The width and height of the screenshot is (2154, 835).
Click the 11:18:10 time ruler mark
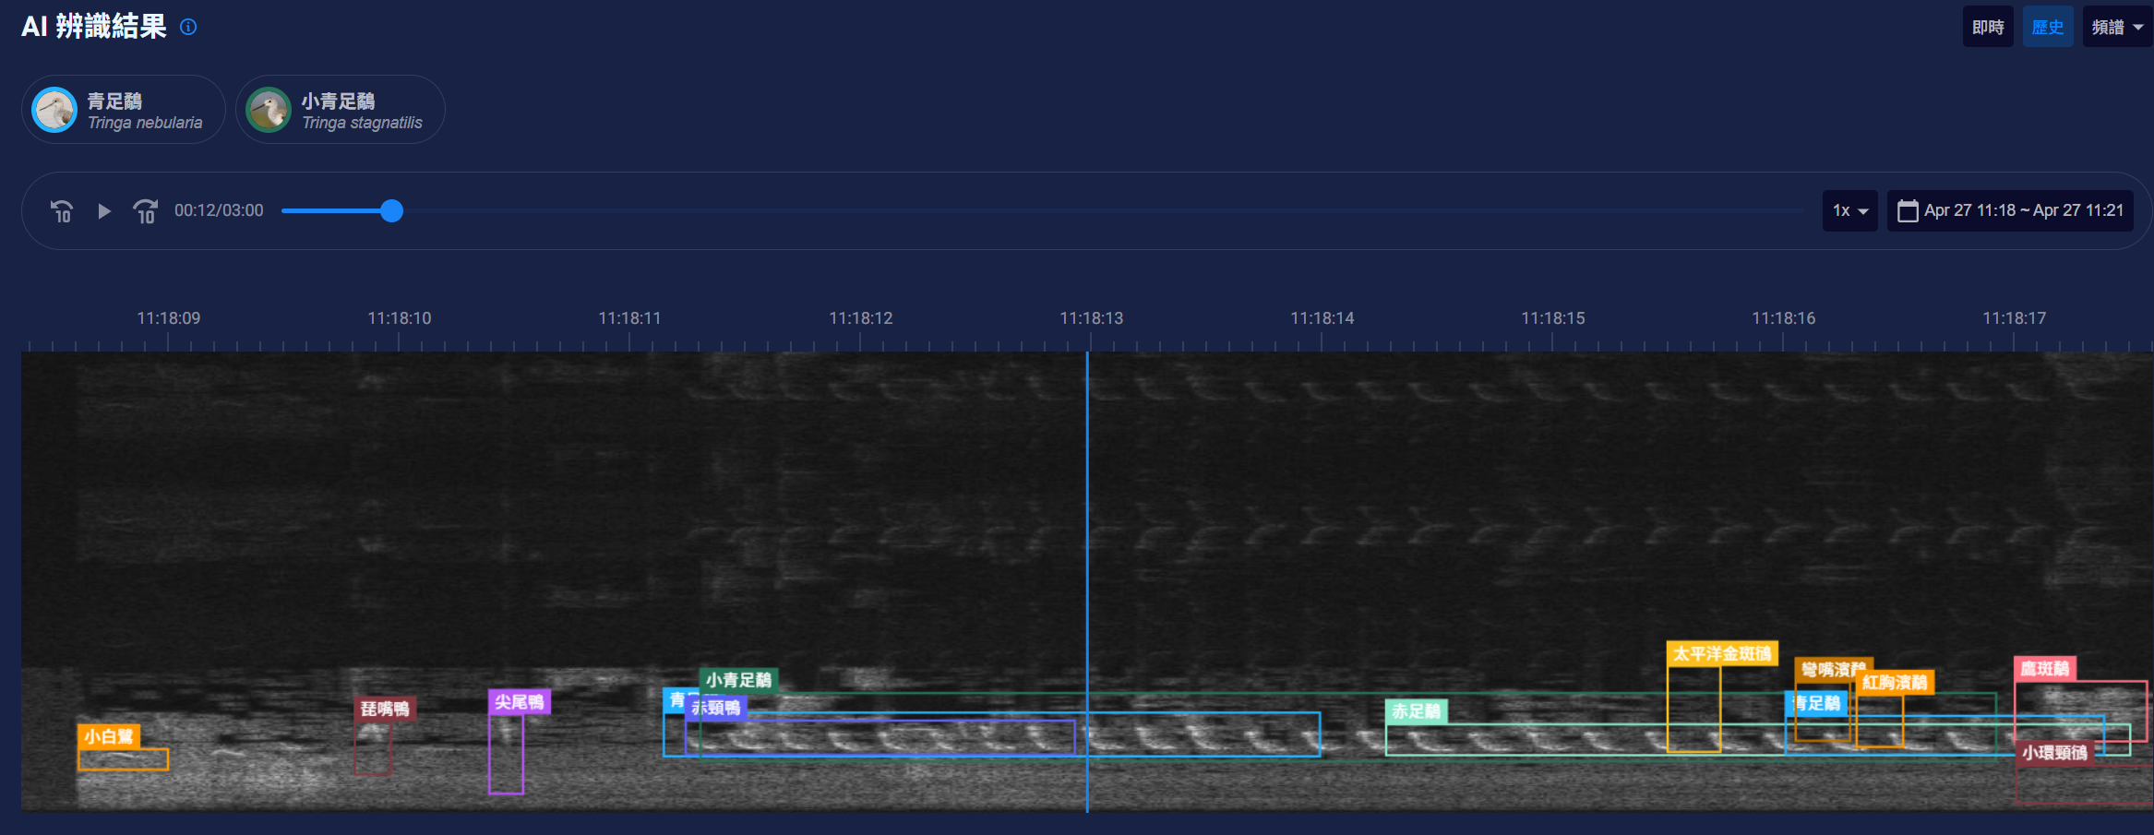tap(399, 318)
